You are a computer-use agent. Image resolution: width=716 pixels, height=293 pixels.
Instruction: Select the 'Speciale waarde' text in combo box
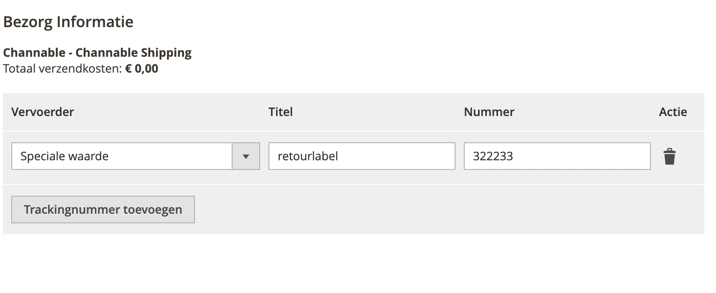pyautogui.click(x=64, y=156)
